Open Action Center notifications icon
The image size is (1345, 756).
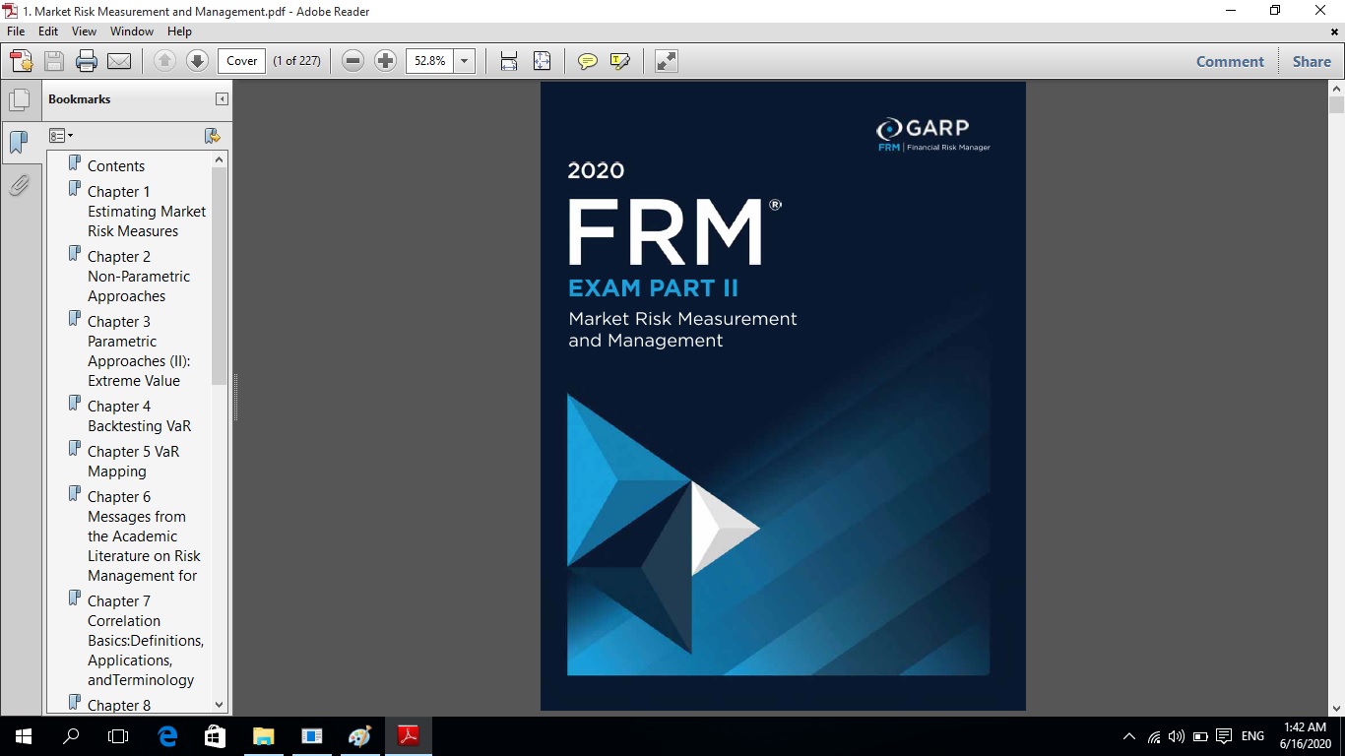pyautogui.click(x=1224, y=736)
